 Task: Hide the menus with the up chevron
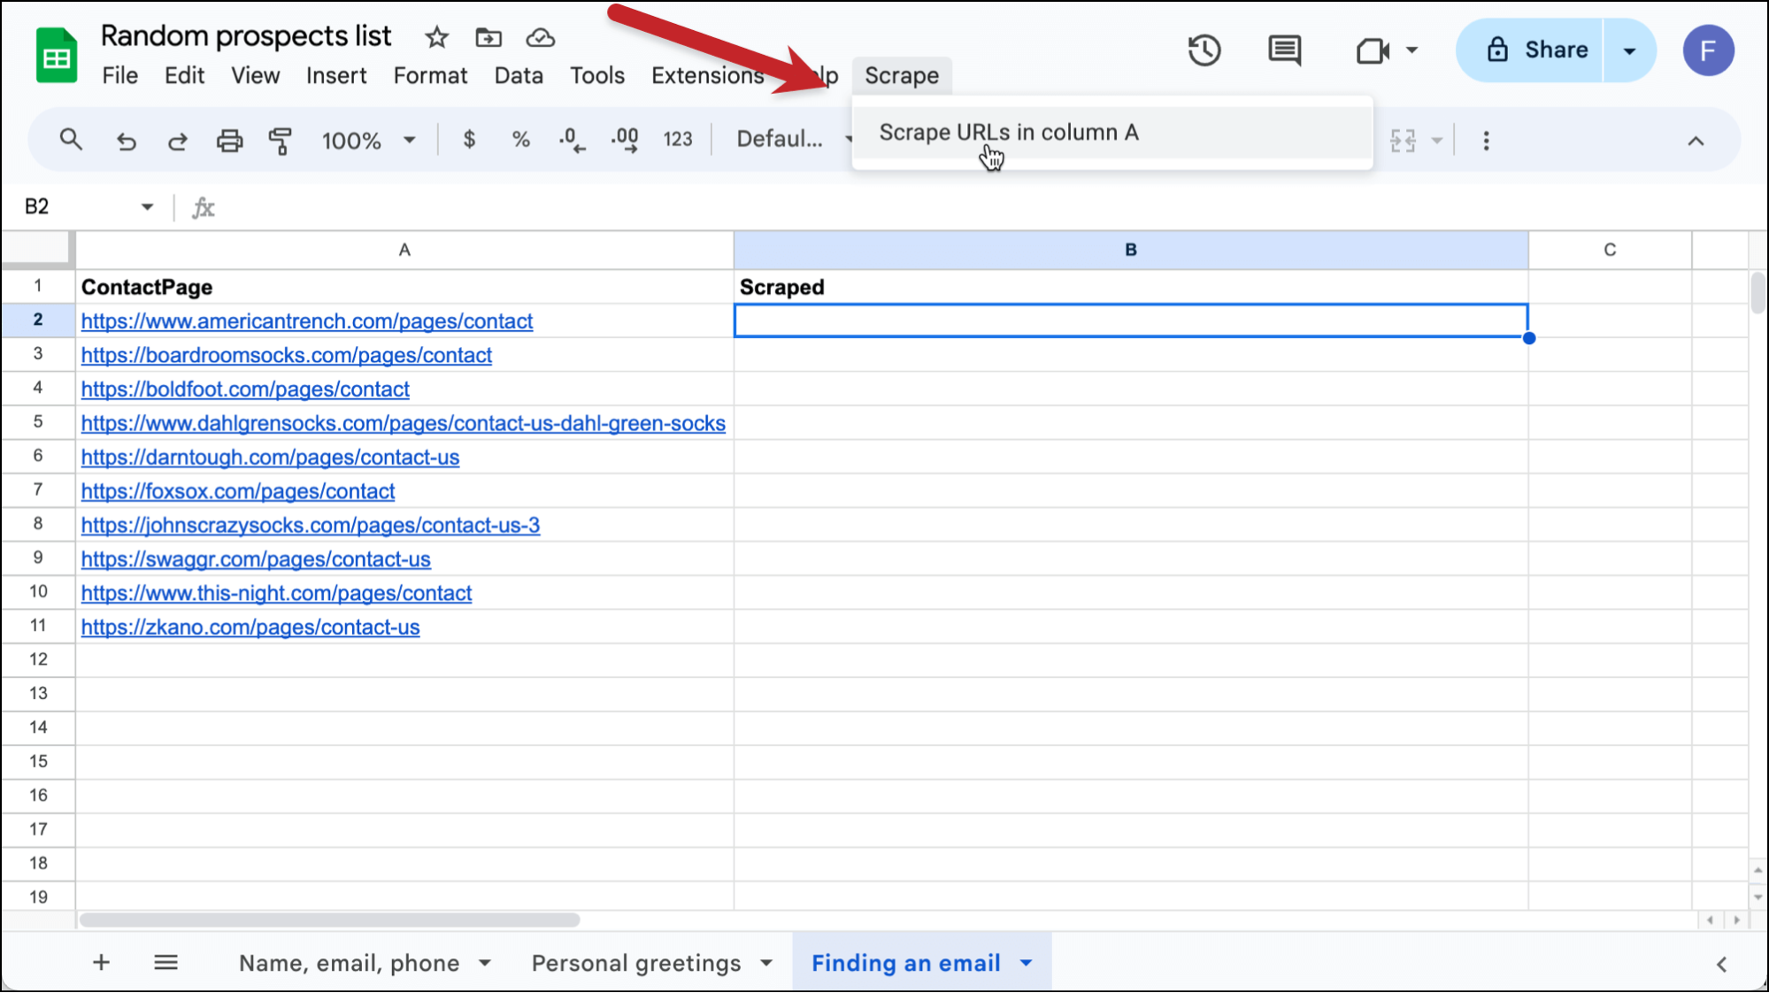[1696, 141]
